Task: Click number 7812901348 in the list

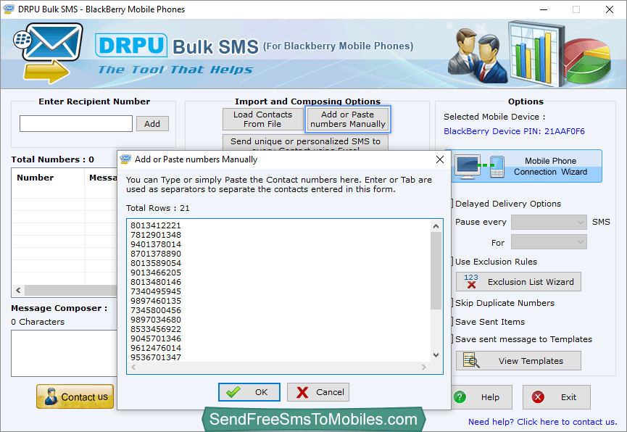Action: pyautogui.click(x=156, y=235)
